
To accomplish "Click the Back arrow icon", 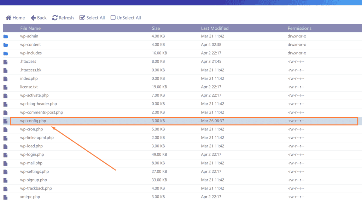I will 33,18.
